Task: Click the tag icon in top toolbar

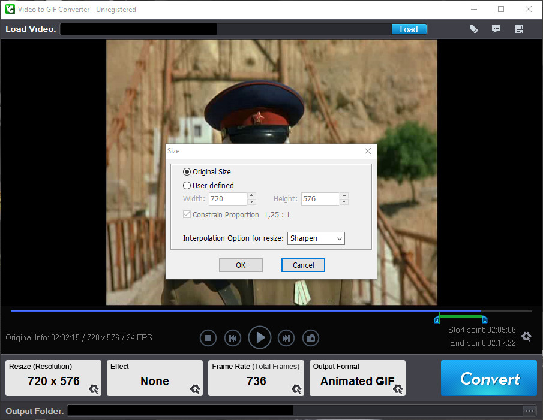Action: tap(473, 29)
